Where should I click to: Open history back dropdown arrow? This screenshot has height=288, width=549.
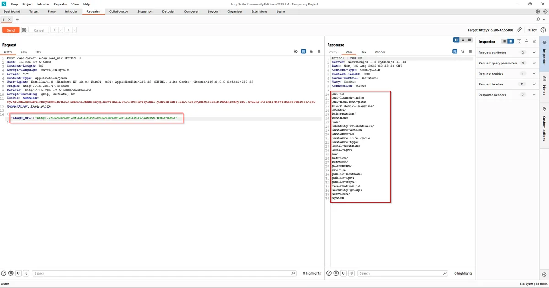point(60,30)
